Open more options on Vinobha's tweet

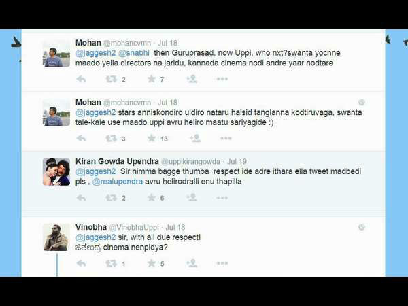coord(222,263)
